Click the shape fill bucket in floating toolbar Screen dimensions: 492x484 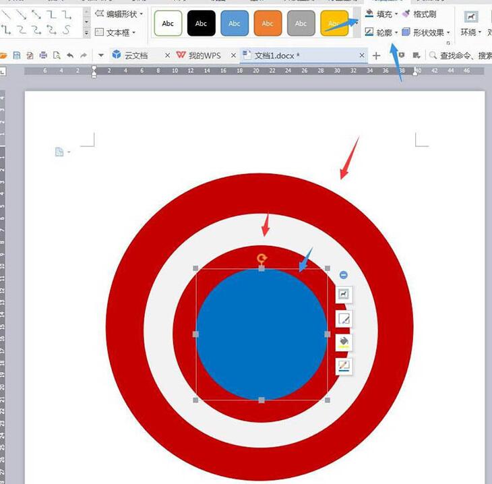pos(344,342)
